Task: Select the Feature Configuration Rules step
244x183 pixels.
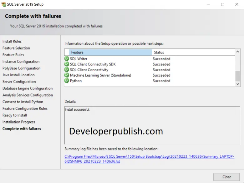Action: coord(25,109)
